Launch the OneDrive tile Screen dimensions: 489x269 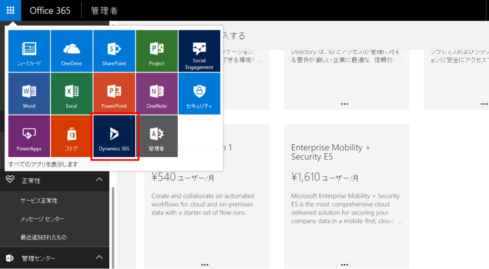click(x=72, y=51)
